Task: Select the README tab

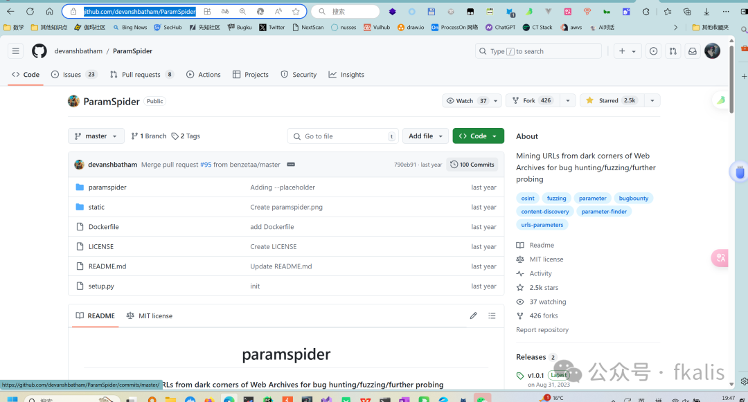Action: pos(96,316)
